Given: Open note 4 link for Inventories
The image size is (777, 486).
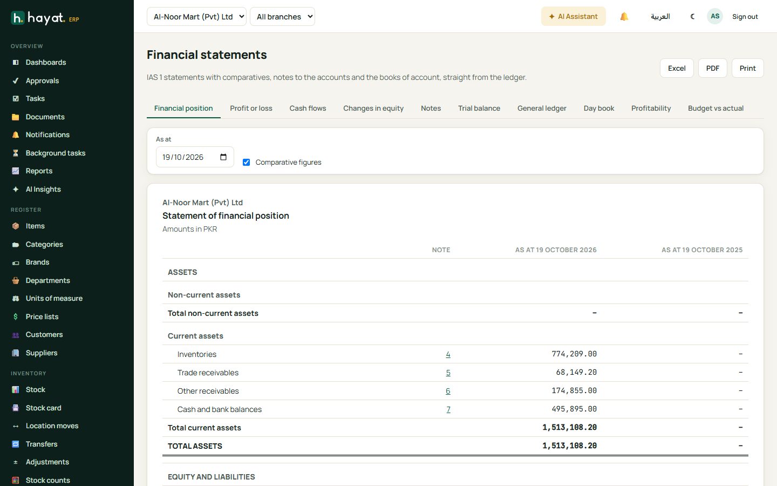Looking at the screenshot, I should (448, 355).
